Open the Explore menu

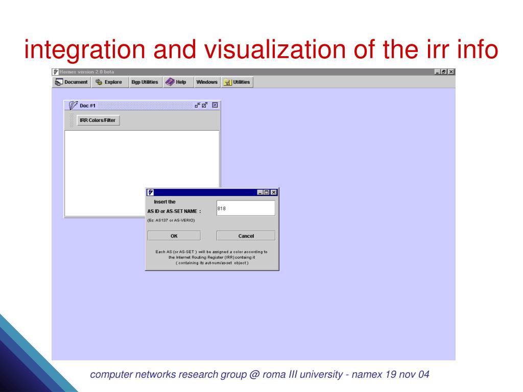click(109, 82)
